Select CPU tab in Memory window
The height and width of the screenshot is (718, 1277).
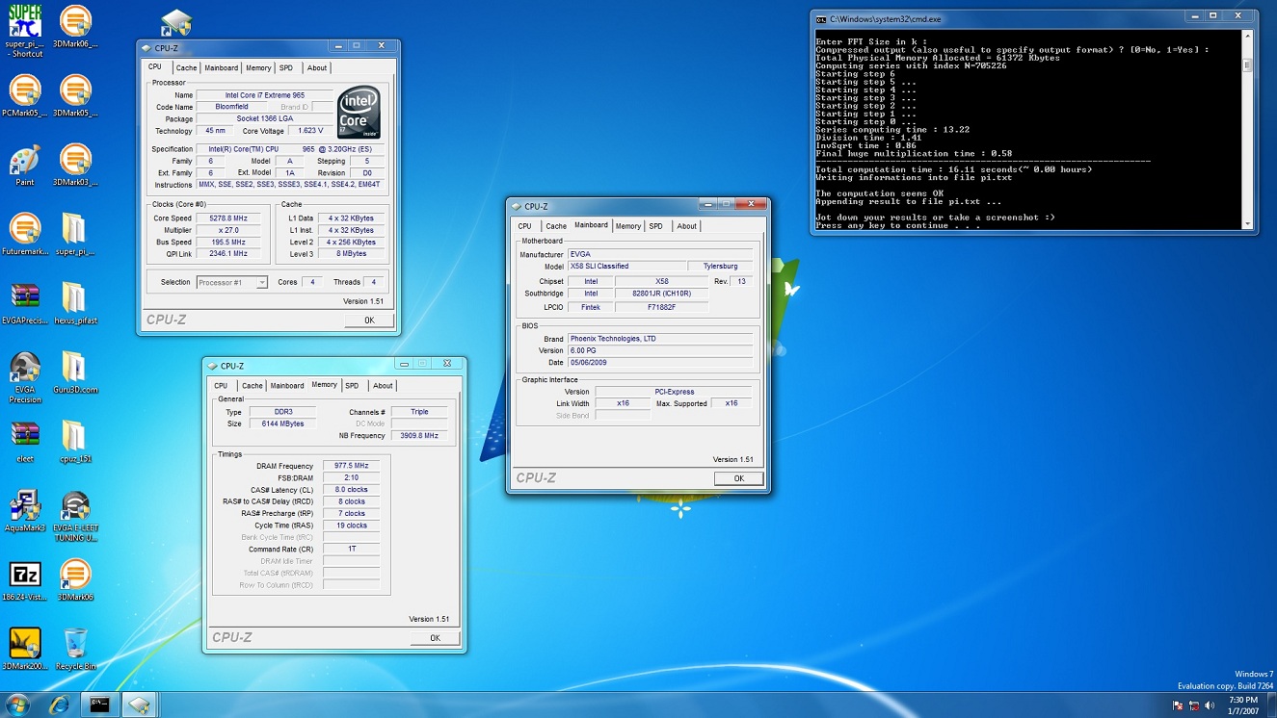tap(221, 385)
